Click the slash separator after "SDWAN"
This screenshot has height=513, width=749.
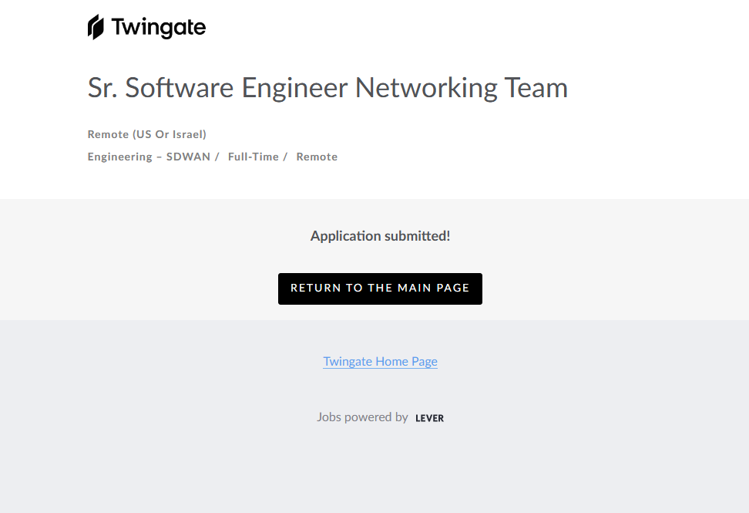coord(217,157)
